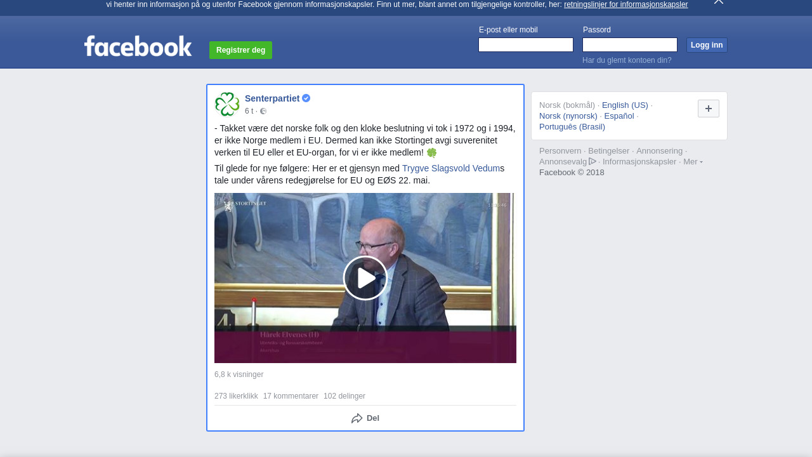Focus the E-post eller mobil field
This screenshot has height=457, width=812.
coord(526,44)
